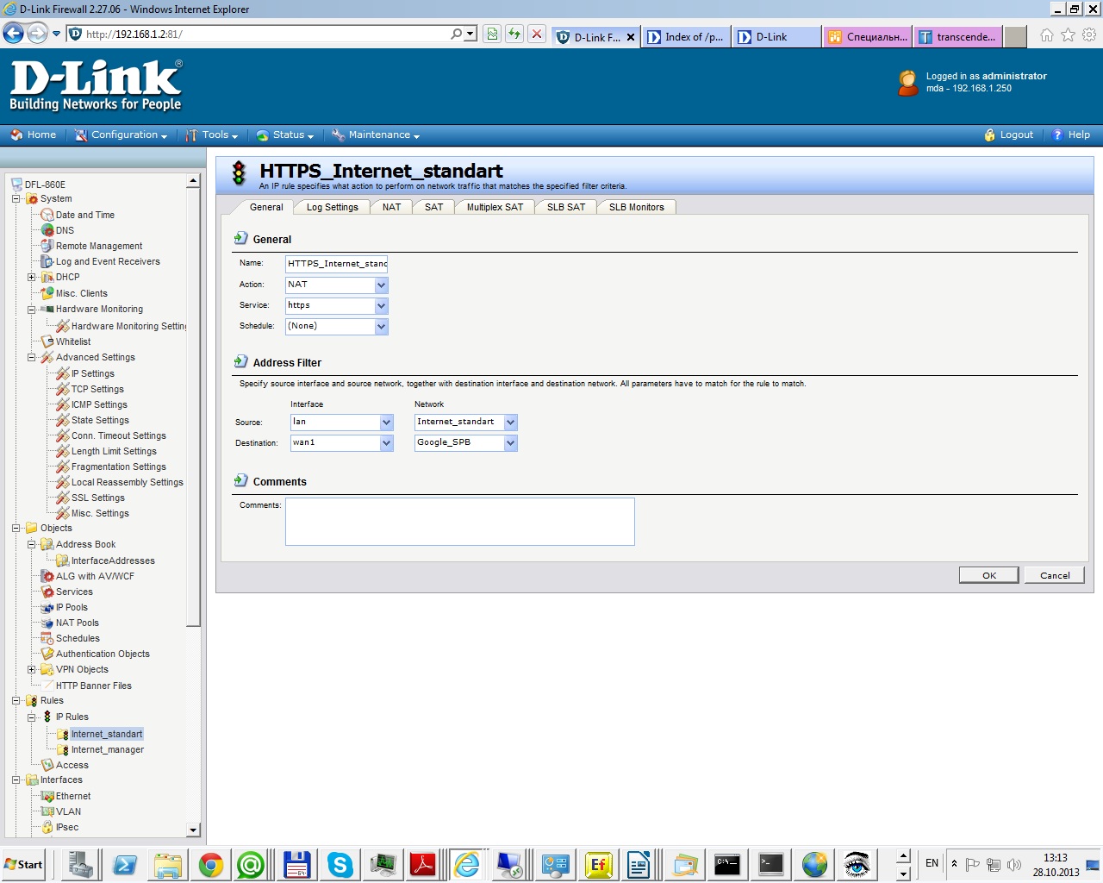Expand the VPN Objects tree node
1103x883 pixels.
click(32, 669)
